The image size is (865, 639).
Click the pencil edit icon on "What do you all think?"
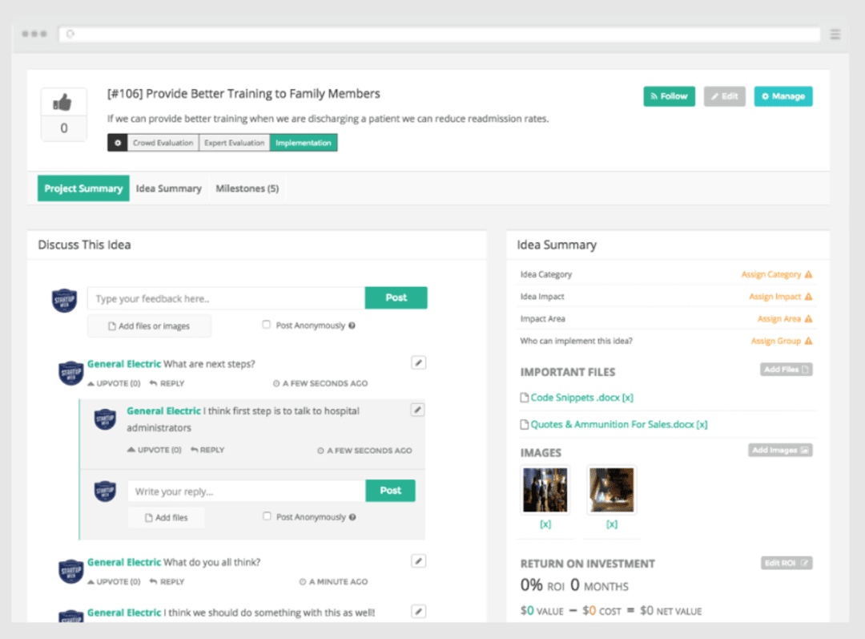pos(418,560)
